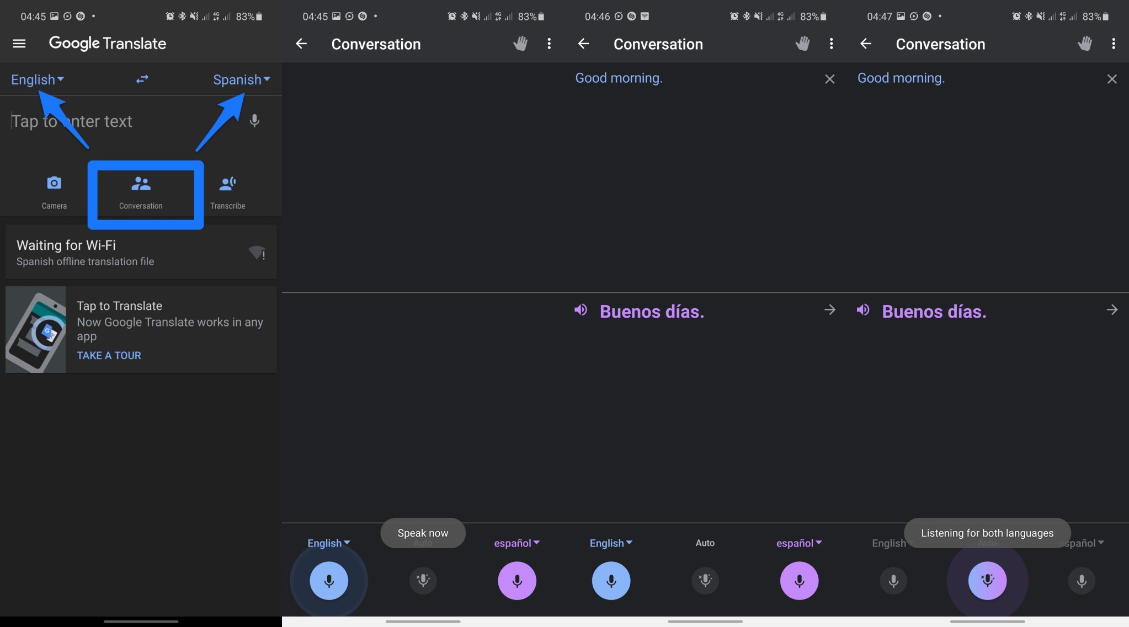Tap the hand wave icon on 04:47 screen
The width and height of the screenshot is (1129, 627).
click(1085, 44)
